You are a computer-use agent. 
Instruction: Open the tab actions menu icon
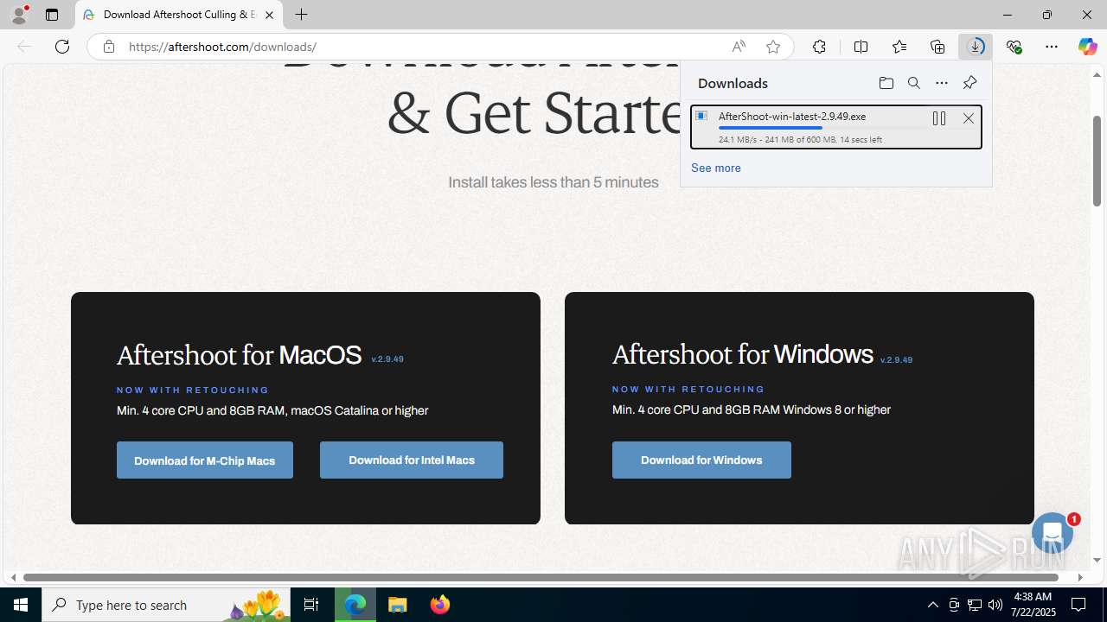(52, 15)
